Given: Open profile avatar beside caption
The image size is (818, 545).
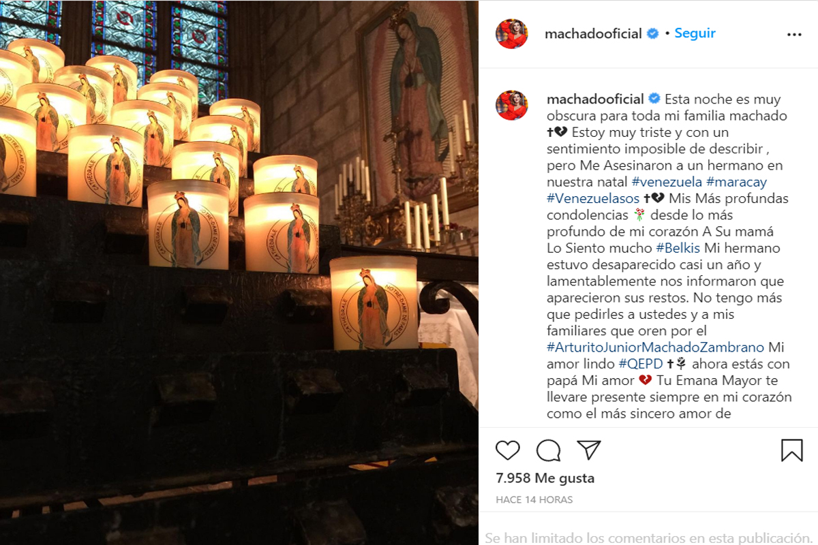Looking at the screenshot, I should [x=512, y=106].
